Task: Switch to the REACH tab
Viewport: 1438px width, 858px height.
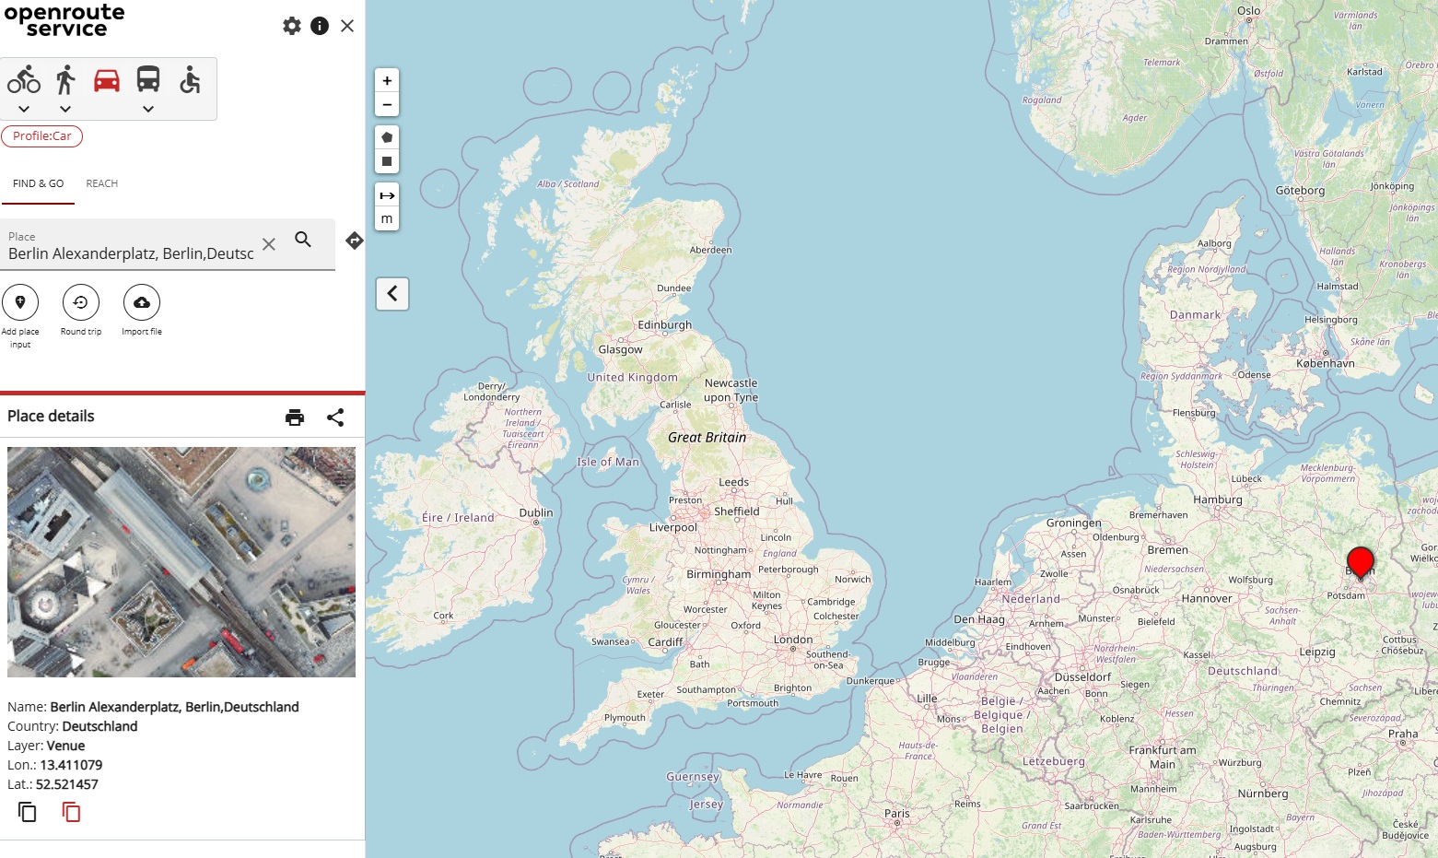Action: tap(102, 183)
